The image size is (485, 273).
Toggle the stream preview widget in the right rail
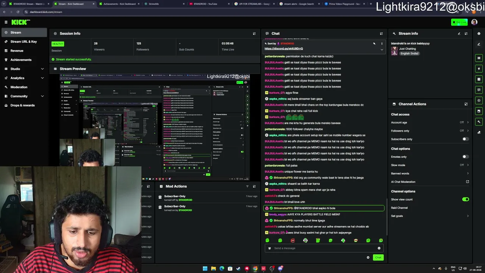coord(479,58)
